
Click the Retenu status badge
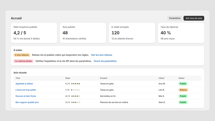[x=183, y=90]
